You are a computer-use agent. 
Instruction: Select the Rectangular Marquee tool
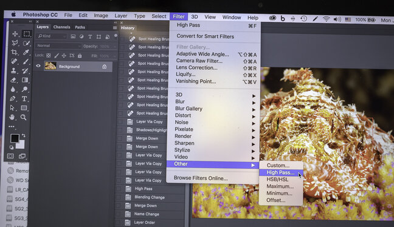[x=27, y=33]
